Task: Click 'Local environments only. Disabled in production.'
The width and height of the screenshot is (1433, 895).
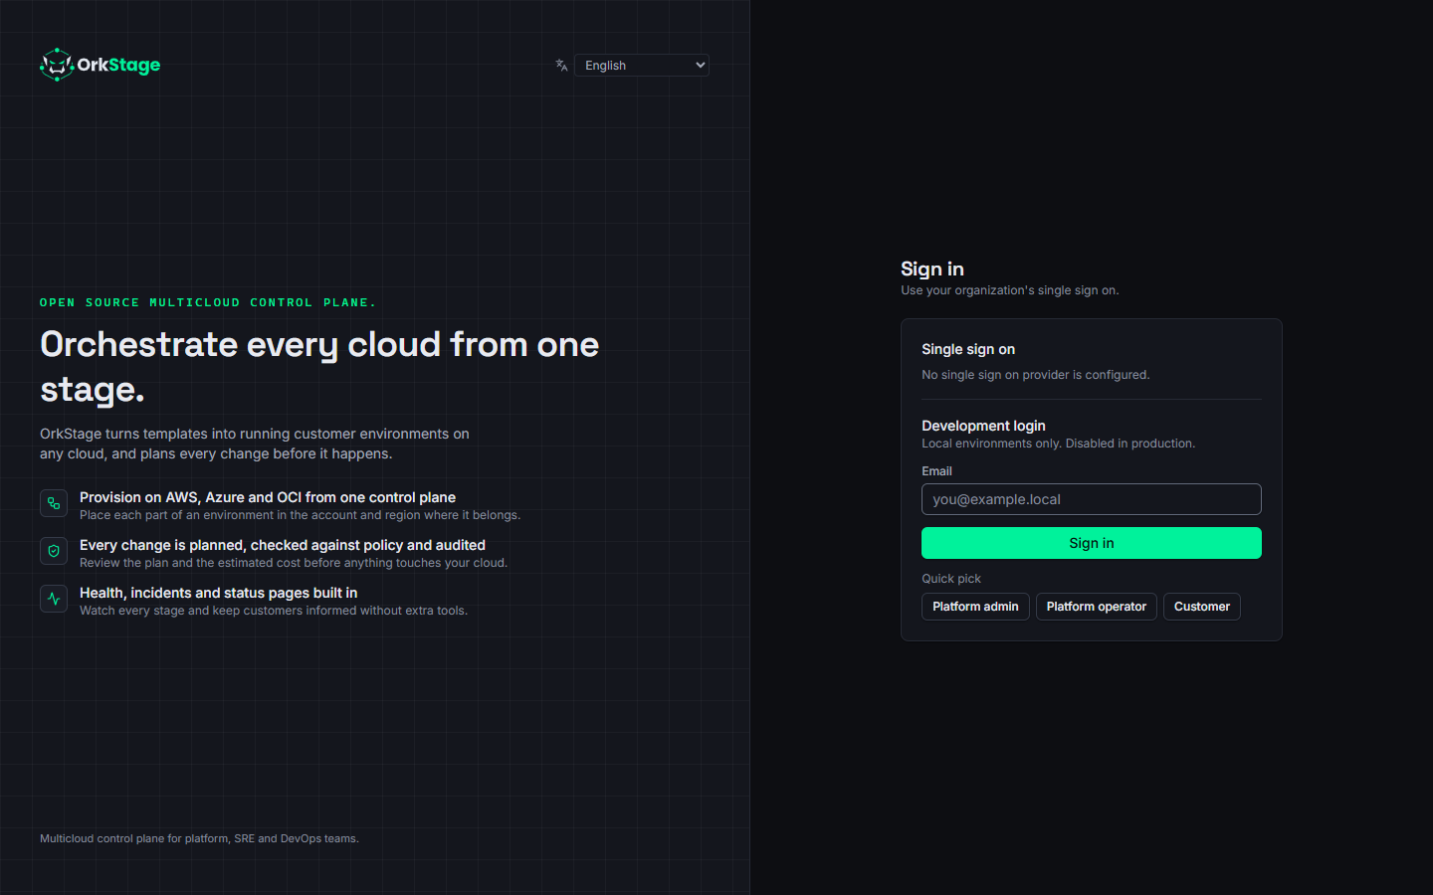Action: pyautogui.click(x=1058, y=444)
